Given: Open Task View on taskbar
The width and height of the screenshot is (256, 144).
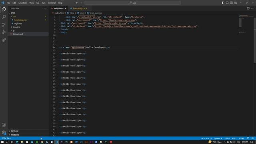Looking at the screenshot, I should (12, 142).
